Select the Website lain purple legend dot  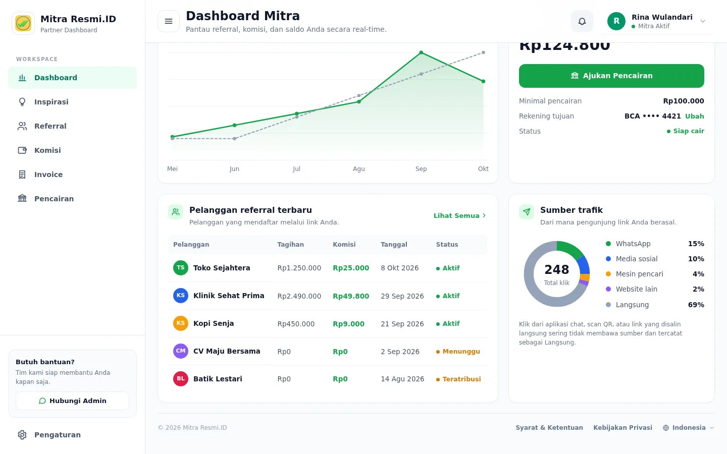pyautogui.click(x=608, y=289)
